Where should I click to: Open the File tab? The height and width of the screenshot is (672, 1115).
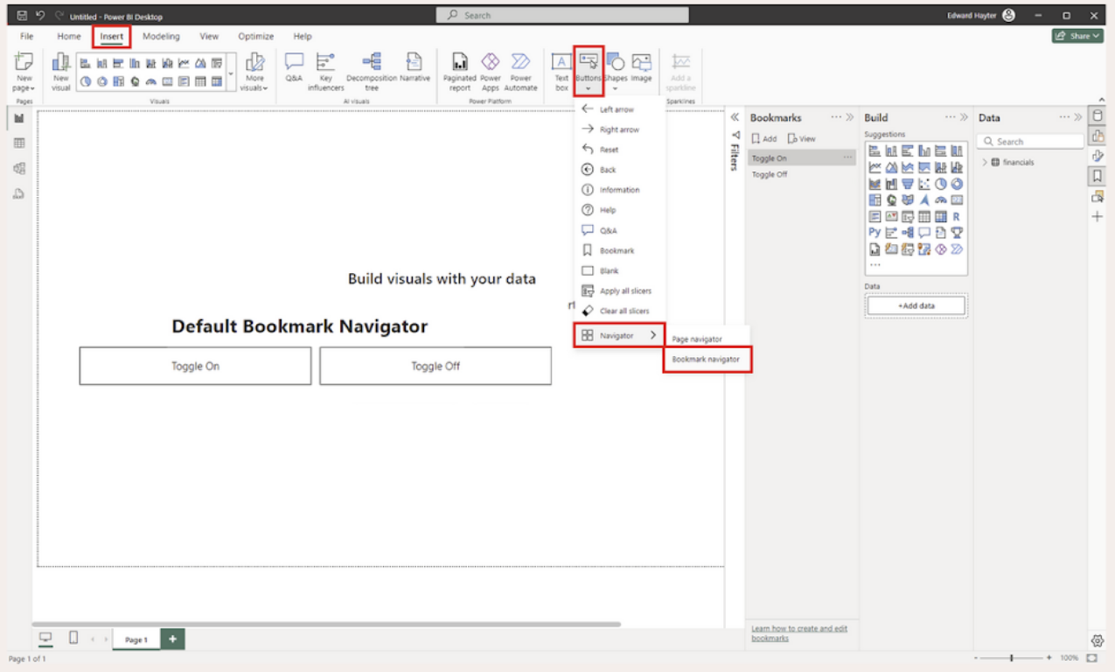point(27,37)
